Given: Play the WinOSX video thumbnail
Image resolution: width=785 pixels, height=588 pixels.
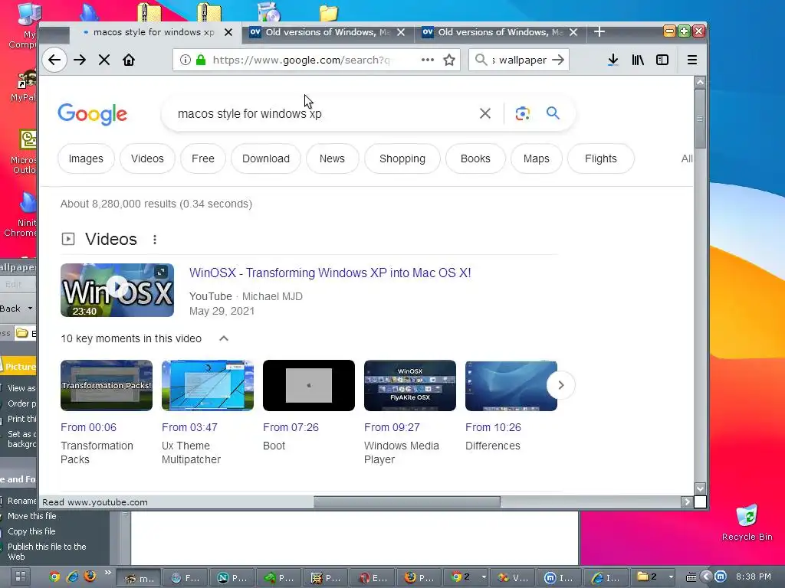Looking at the screenshot, I should coord(117,290).
